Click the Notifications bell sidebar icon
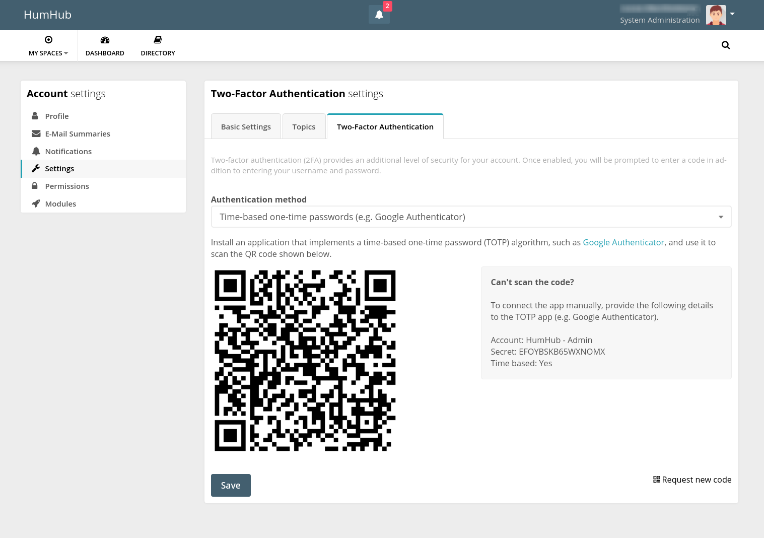This screenshot has height=538, width=764. click(x=36, y=151)
